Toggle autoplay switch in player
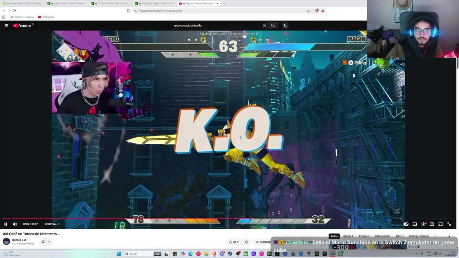 [406, 224]
